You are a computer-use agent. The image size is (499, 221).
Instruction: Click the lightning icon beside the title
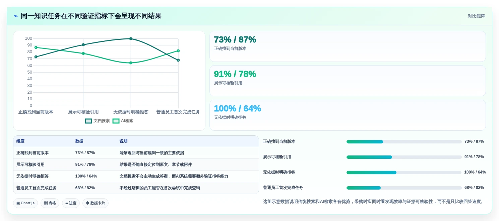16,16
